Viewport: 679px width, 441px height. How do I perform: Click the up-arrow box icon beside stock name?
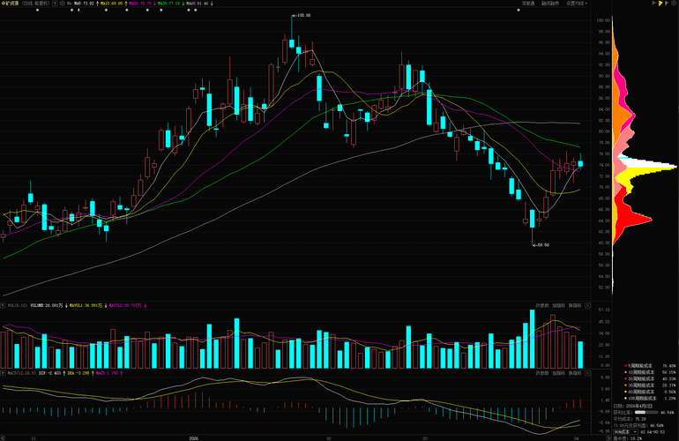(55, 3)
